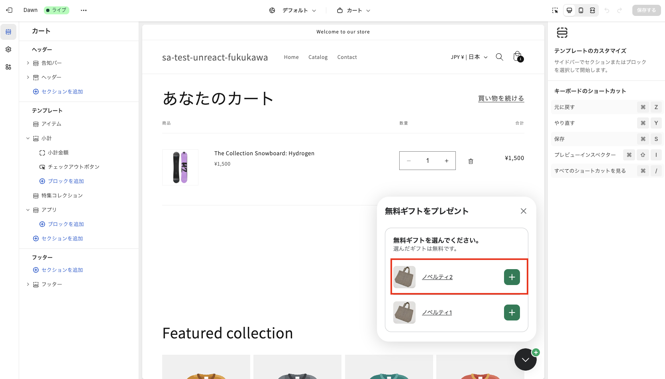Screen dimensions: 665x379
Task: Open the デフォルト theme style dropdown
Action: pos(297,10)
